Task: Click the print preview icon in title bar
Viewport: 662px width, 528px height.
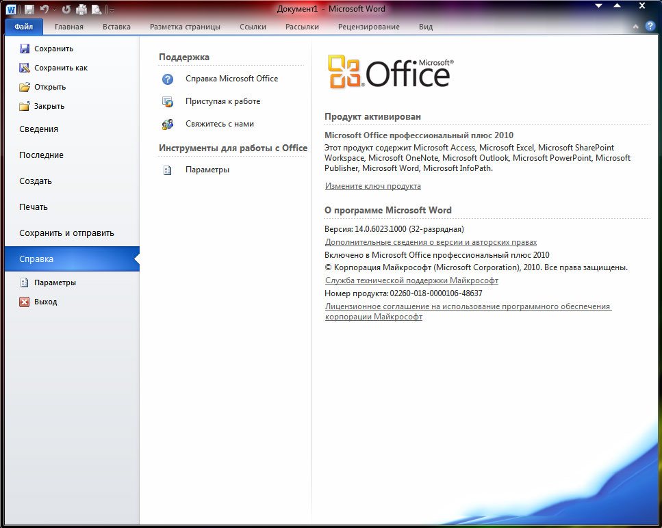Action: point(97,10)
